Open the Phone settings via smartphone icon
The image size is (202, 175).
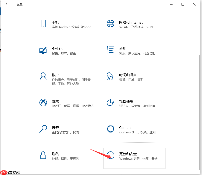43,24
